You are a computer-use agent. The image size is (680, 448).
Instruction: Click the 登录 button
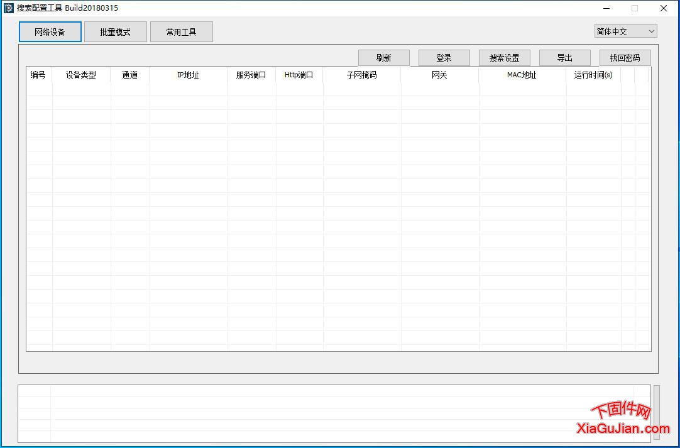(444, 57)
